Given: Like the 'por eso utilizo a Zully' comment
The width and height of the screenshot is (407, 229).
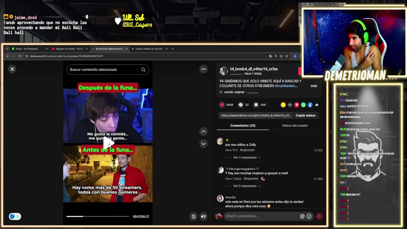Looking at the screenshot, I should coord(316,150).
